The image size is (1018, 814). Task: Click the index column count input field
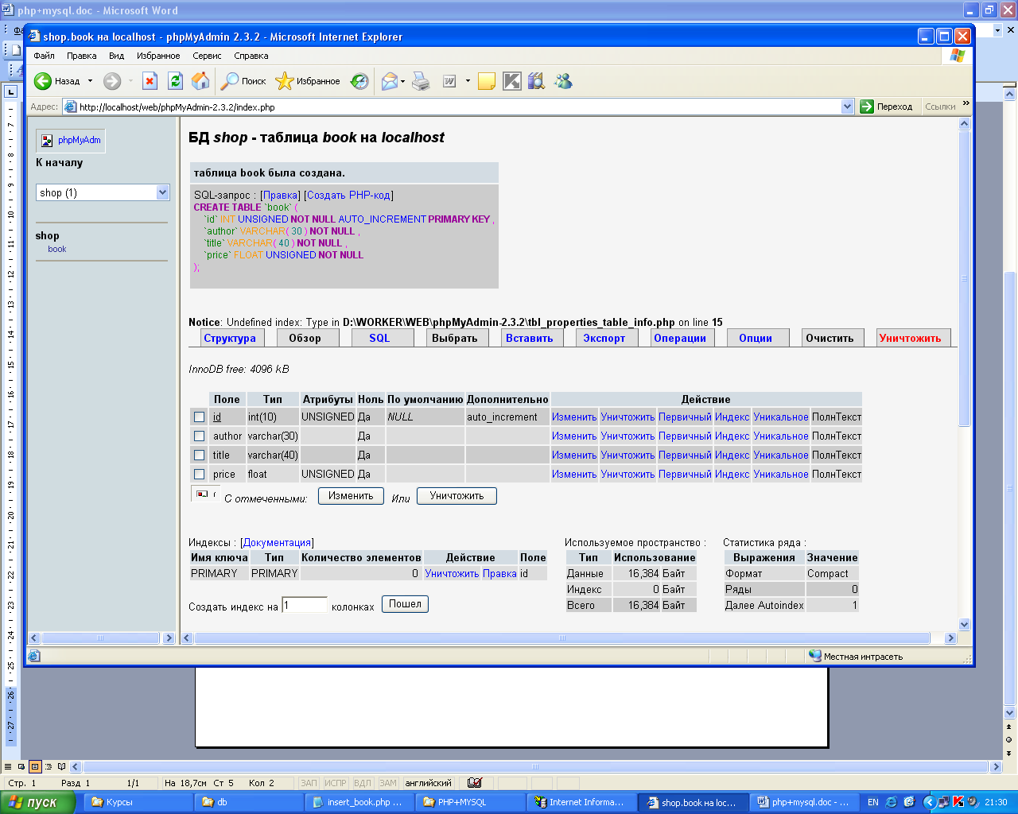coord(305,605)
